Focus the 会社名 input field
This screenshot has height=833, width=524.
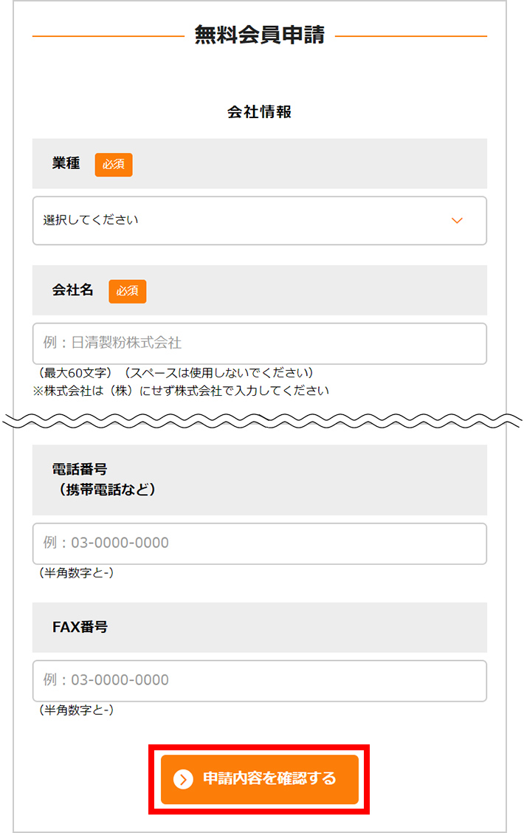260,343
